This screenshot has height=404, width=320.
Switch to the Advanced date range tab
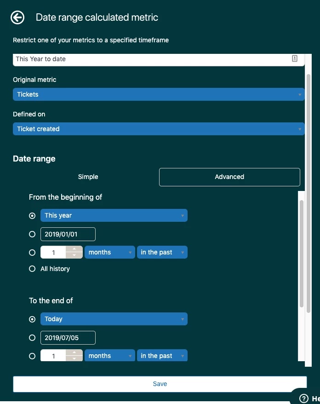point(229,177)
